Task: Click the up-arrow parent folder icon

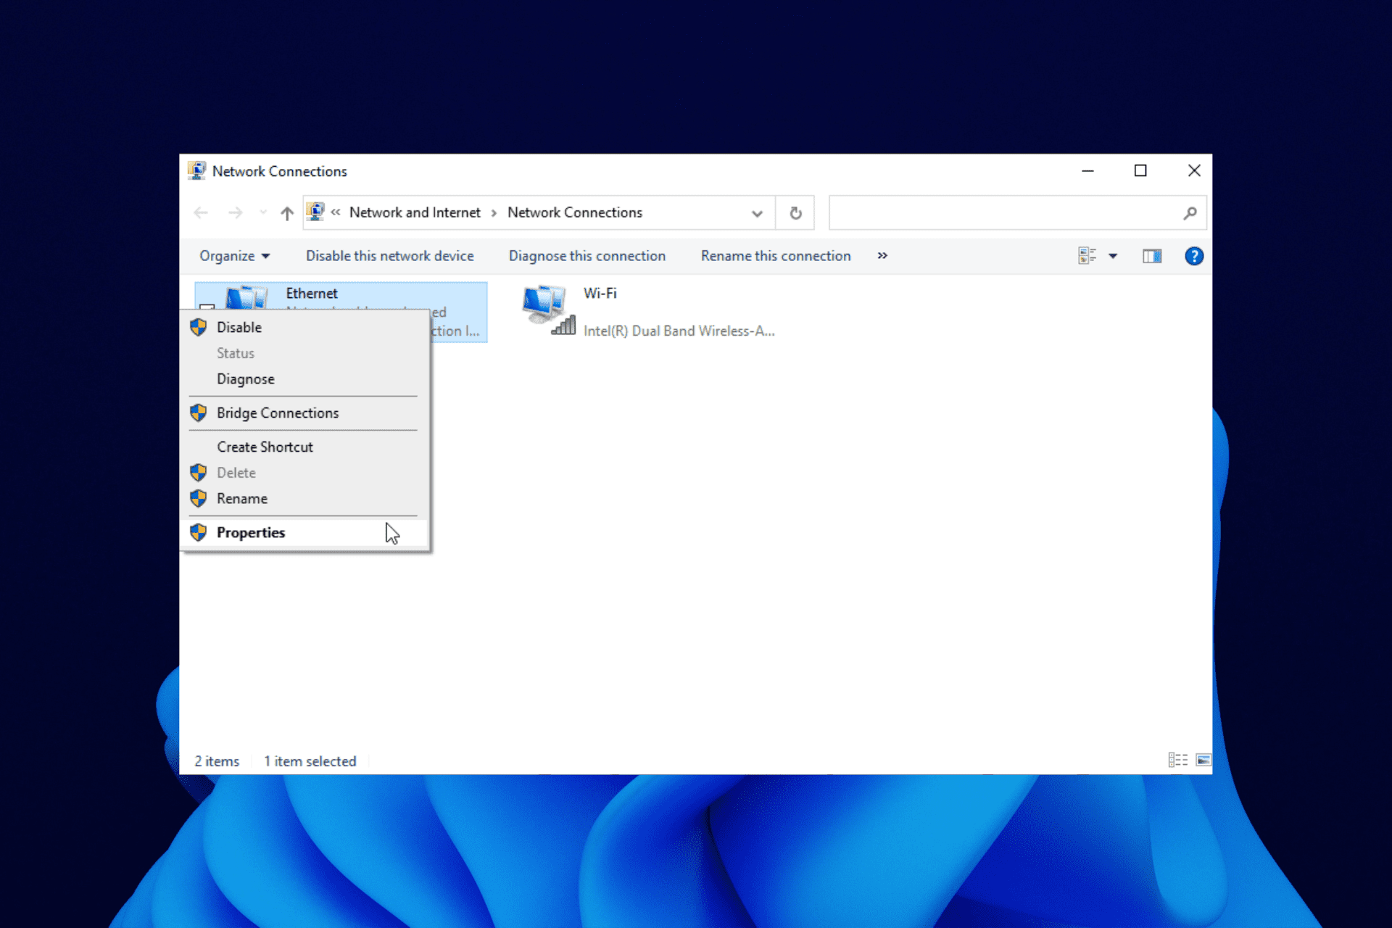Action: click(x=287, y=213)
